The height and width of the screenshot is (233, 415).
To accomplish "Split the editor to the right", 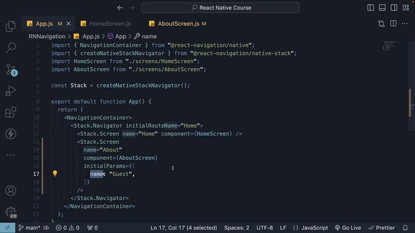I will tap(394, 23).
